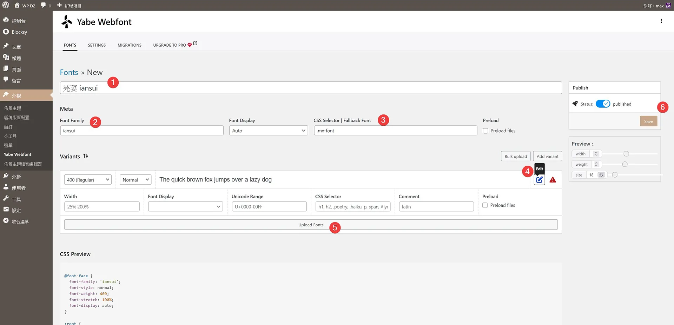Open the Meta Font Display Auto dropdown
This screenshot has height=325, width=674.
tap(269, 131)
